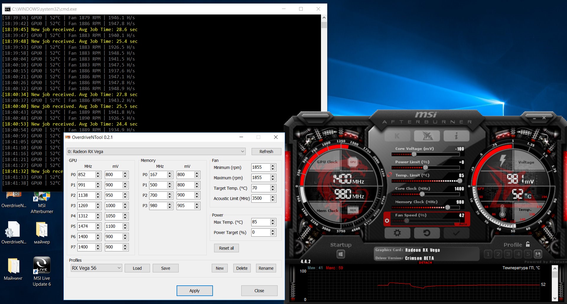Increase Power Target percent with spinner
The height and width of the screenshot is (304, 567).
pyautogui.click(x=273, y=231)
